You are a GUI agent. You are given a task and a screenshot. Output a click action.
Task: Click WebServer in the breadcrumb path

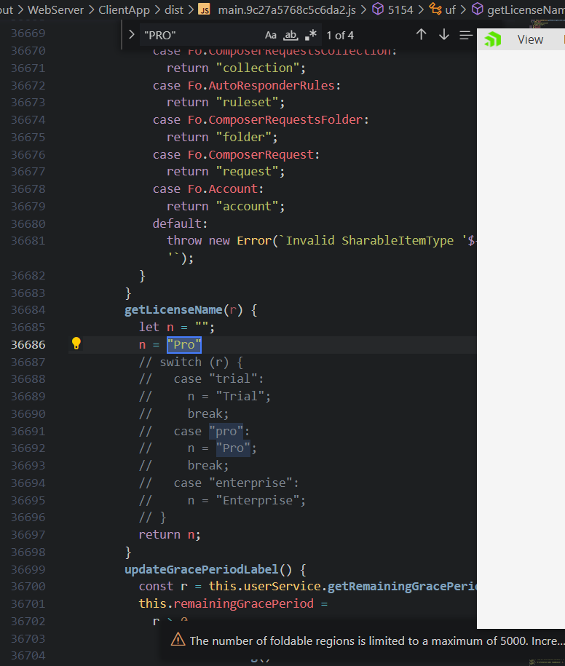tap(55, 9)
